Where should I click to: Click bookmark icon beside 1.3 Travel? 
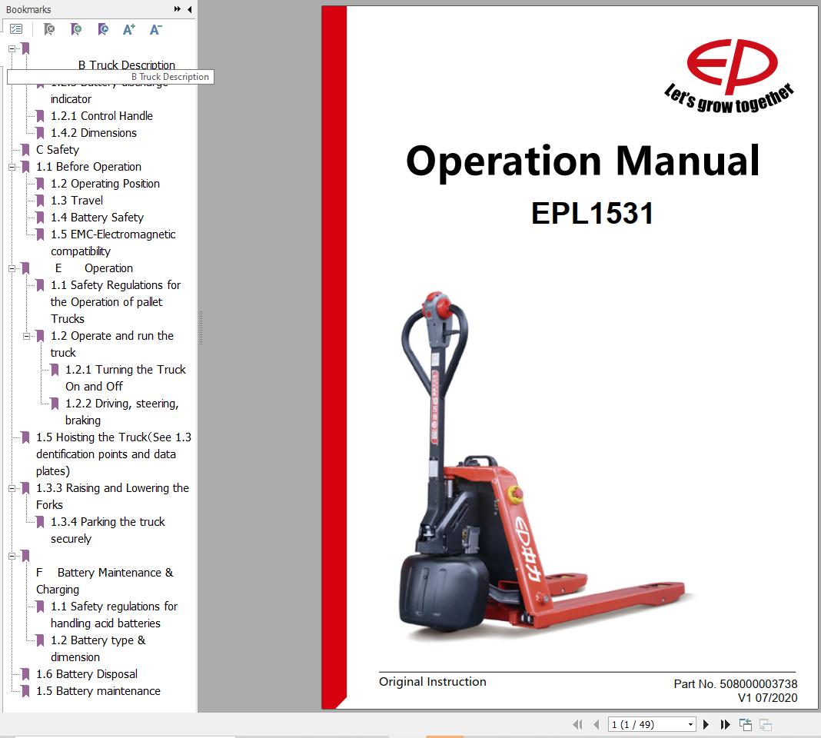pos(40,201)
